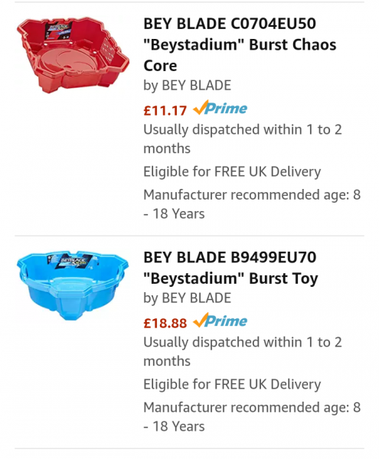Click the packaging label on the red stadium
The image size is (379, 459).
coord(58,31)
